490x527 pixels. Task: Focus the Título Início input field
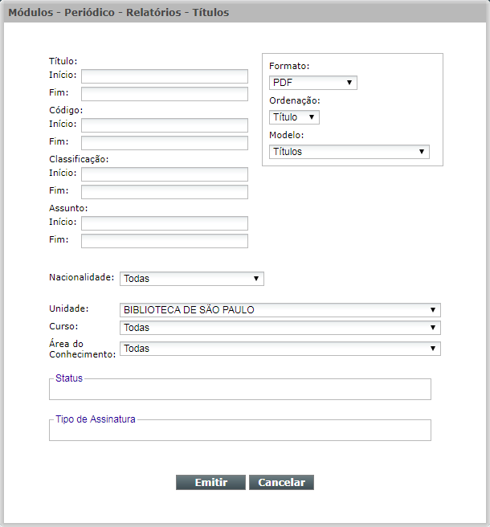(165, 76)
